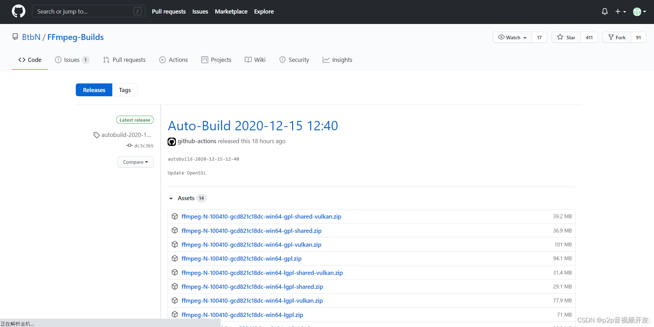
Task: Star the repository
Action: coord(566,37)
